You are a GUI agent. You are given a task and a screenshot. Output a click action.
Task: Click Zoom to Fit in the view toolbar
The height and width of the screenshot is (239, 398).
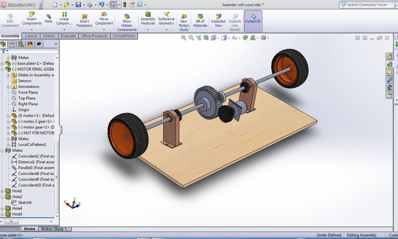pos(183,38)
